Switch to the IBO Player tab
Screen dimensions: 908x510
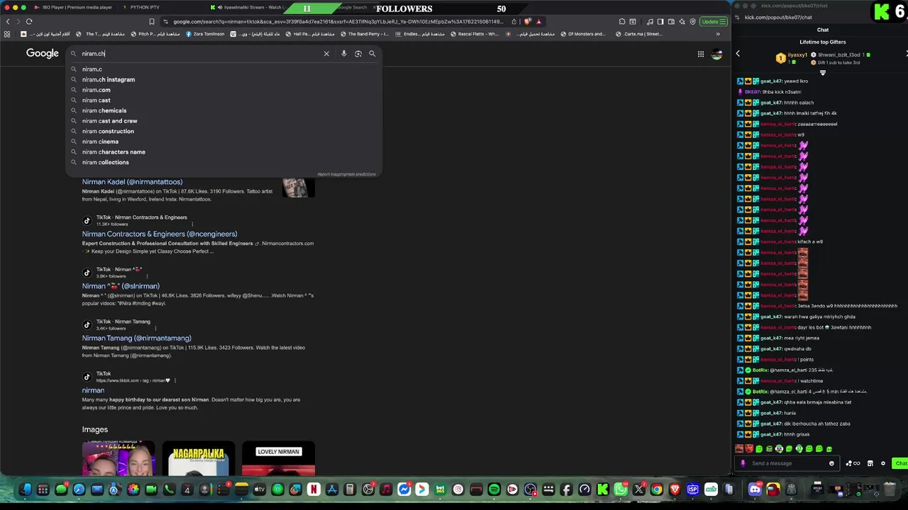(74, 8)
